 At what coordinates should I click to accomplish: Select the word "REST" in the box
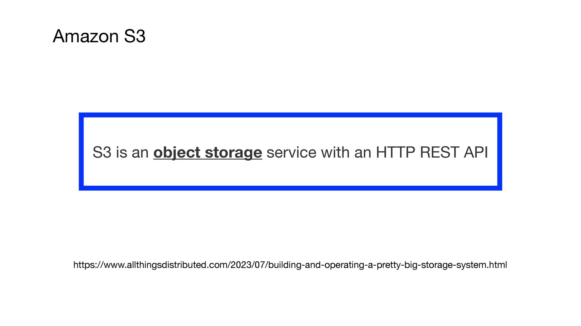(439, 152)
